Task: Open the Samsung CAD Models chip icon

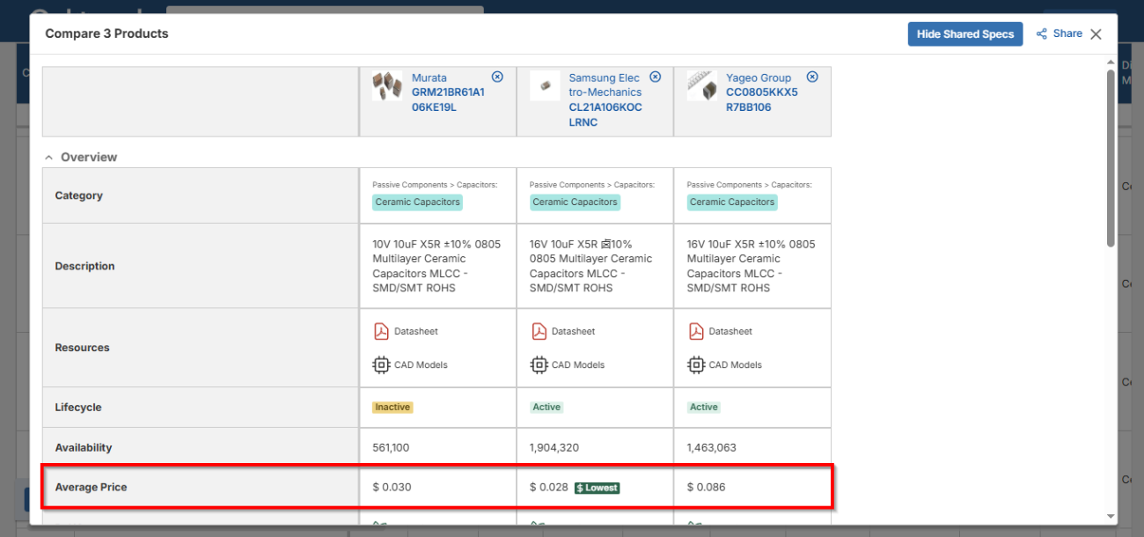Action: click(539, 364)
